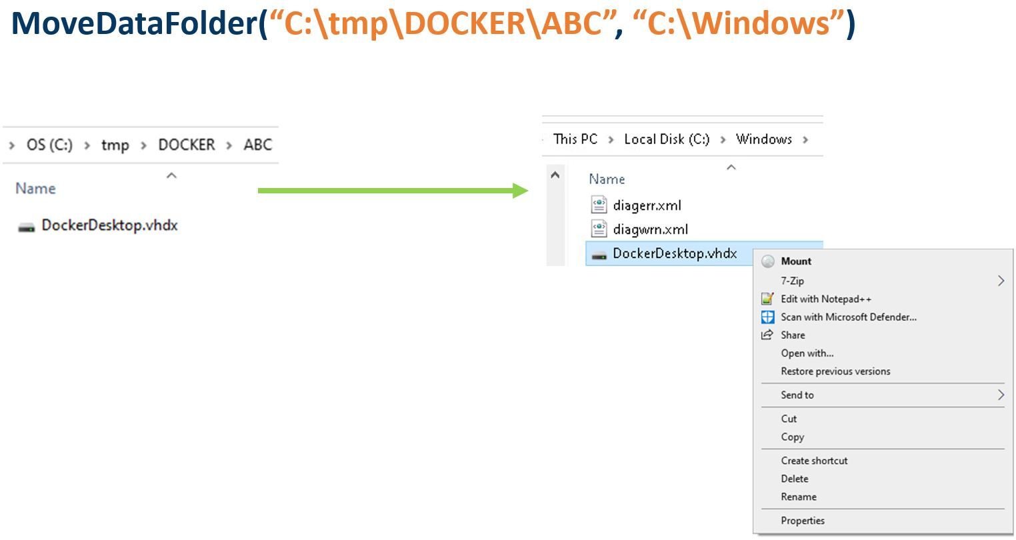
Task: Go to tmp folder in breadcrumb
Action: pyautogui.click(x=115, y=145)
